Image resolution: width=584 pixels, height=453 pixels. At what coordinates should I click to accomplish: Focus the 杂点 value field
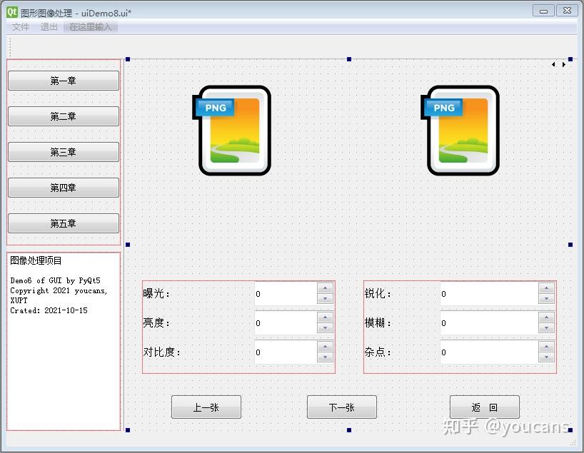point(489,352)
